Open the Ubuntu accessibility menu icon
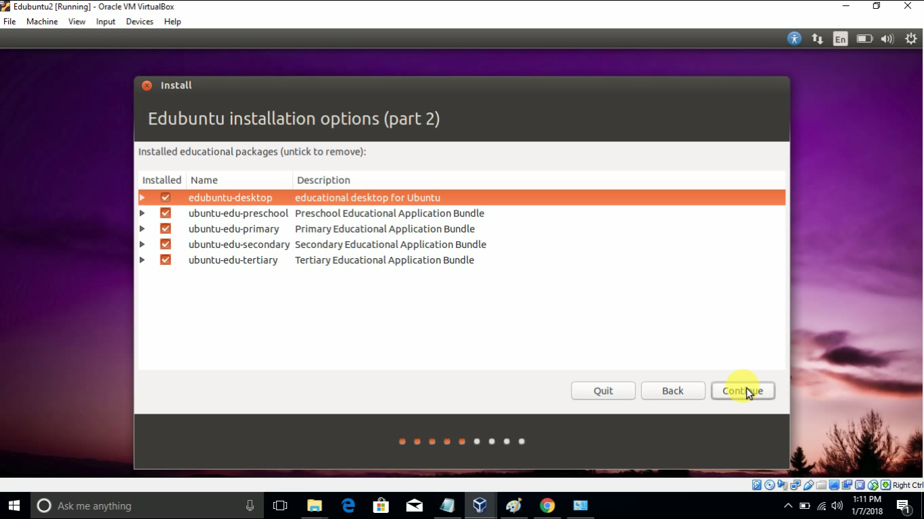The image size is (924, 519). click(794, 39)
